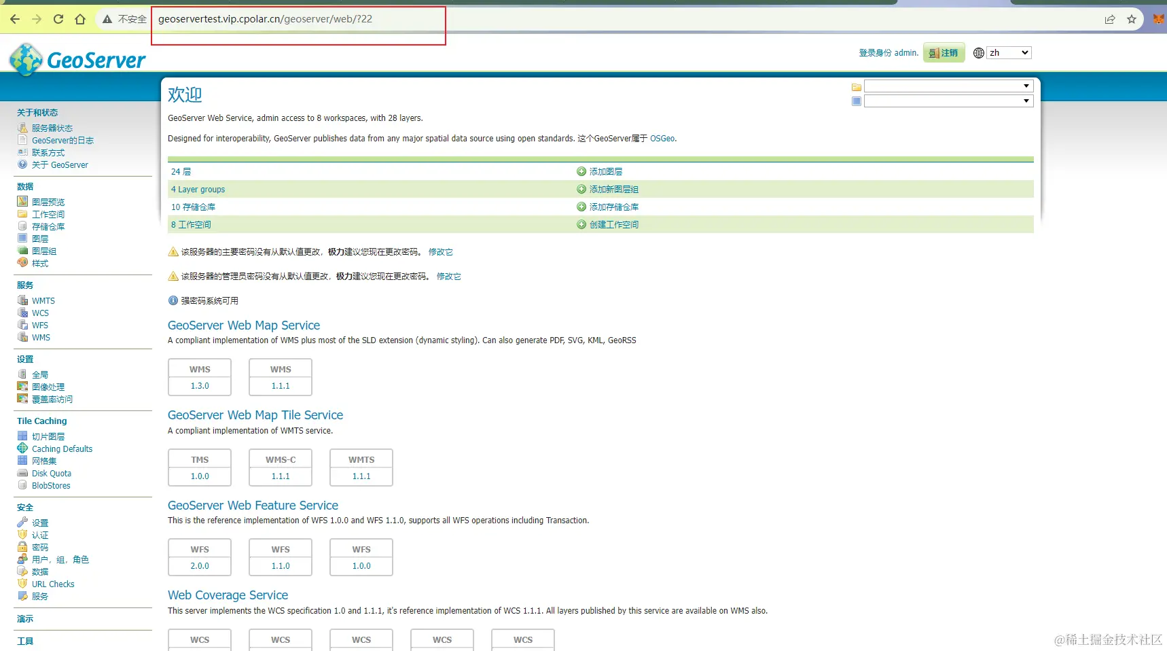Click the 注销 logout button
This screenshot has width=1167, height=651.
click(944, 53)
